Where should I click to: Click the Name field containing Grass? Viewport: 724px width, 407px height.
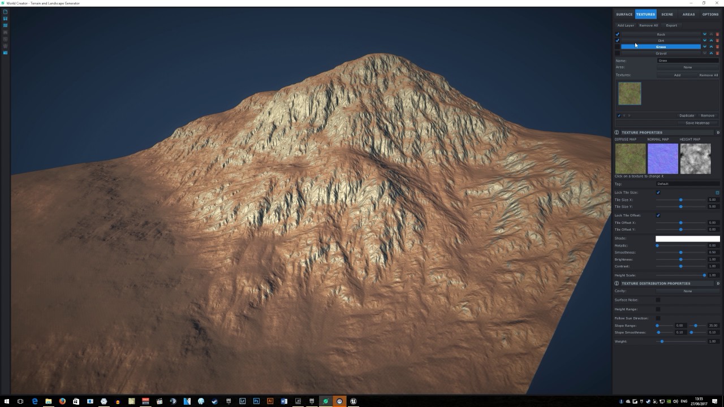pos(688,60)
